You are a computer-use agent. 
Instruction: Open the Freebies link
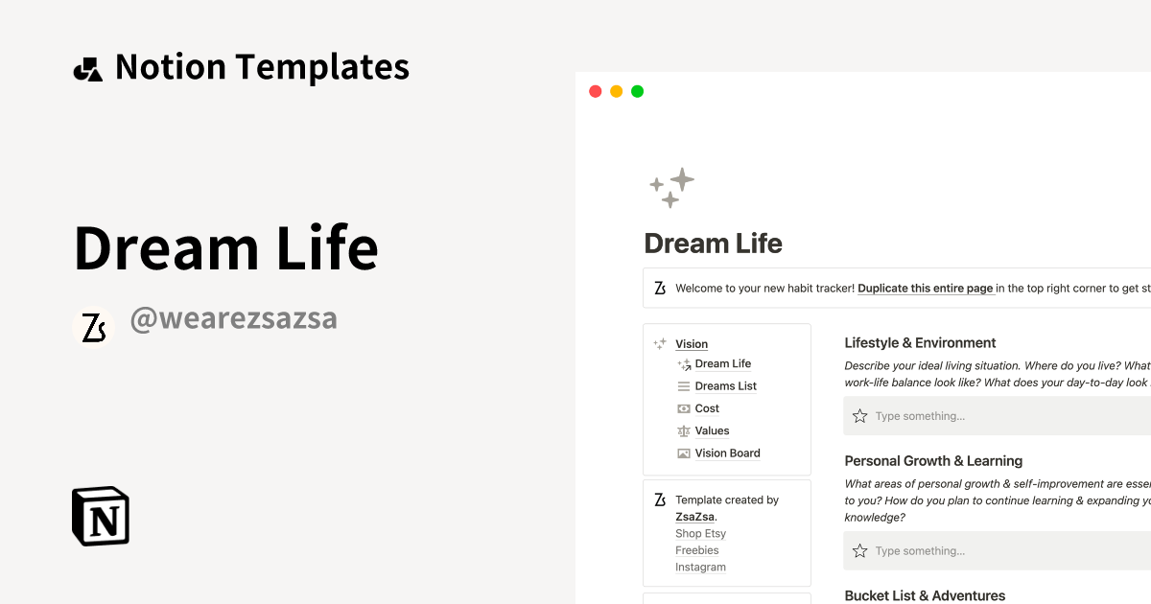coord(696,550)
